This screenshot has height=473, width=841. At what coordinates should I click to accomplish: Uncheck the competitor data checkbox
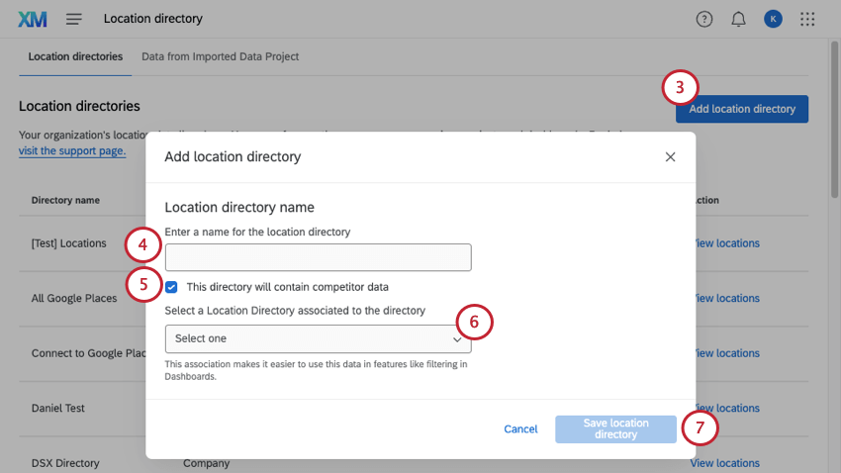click(x=172, y=287)
